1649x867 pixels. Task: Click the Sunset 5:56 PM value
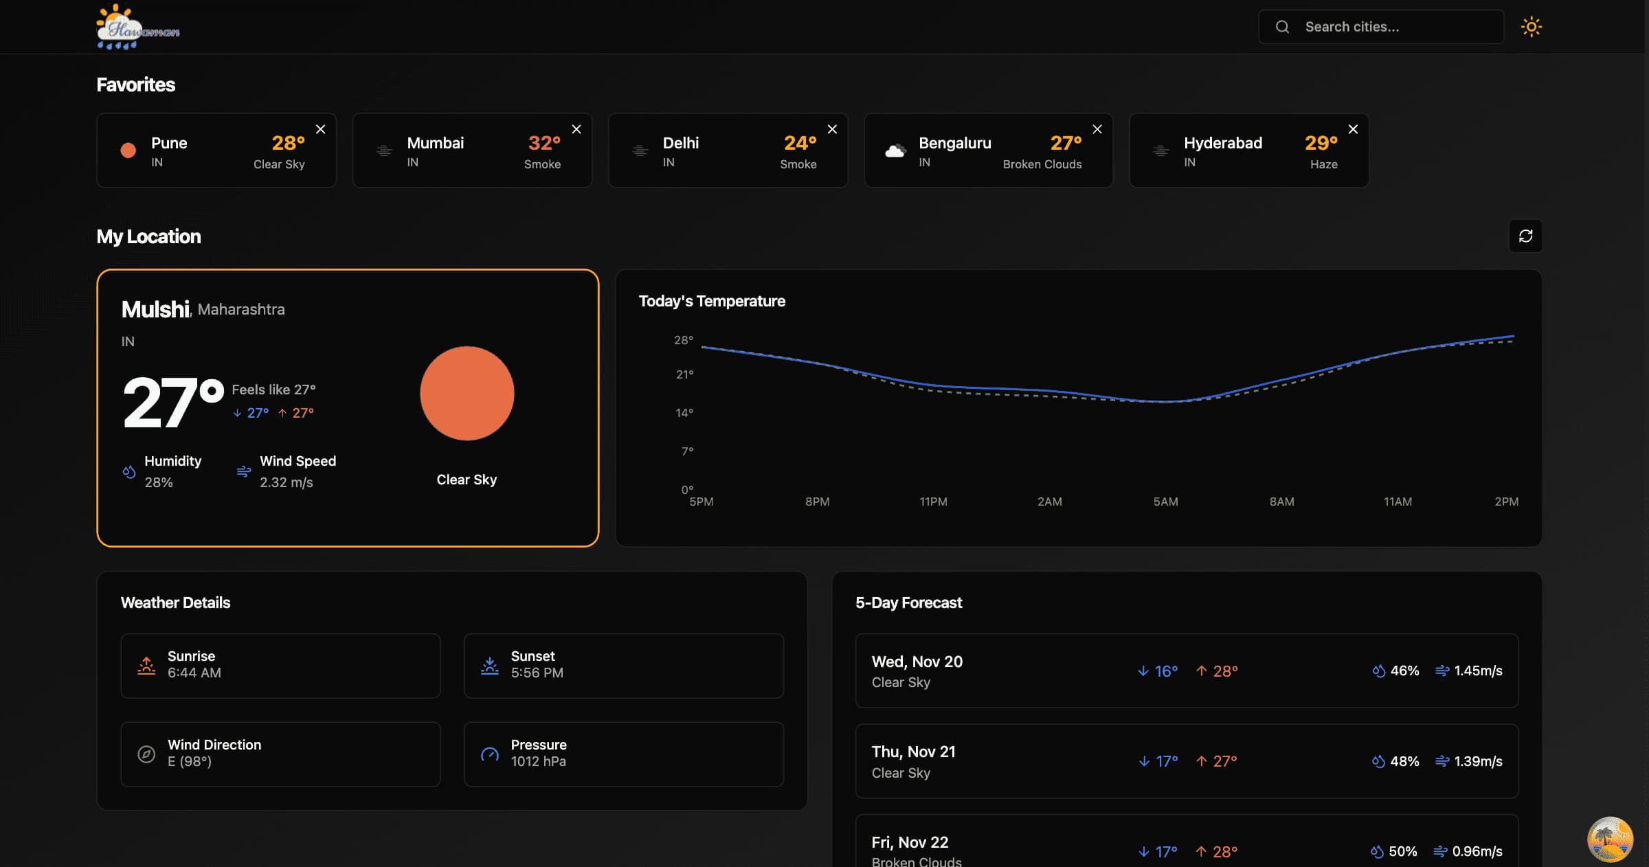coord(537,673)
